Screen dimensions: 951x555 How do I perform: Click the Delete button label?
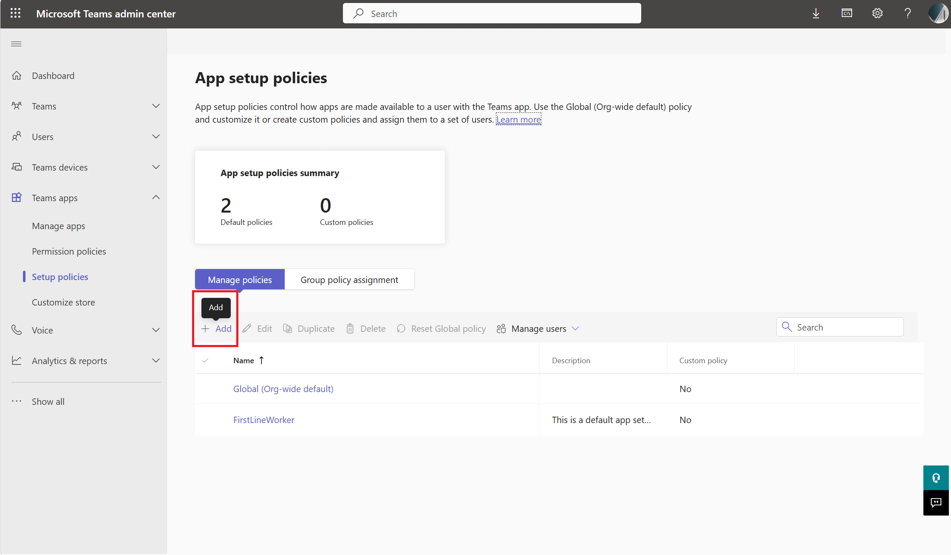(373, 329)
